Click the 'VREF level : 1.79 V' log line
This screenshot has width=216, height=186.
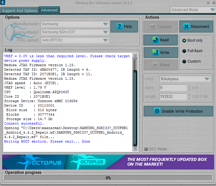25,87
